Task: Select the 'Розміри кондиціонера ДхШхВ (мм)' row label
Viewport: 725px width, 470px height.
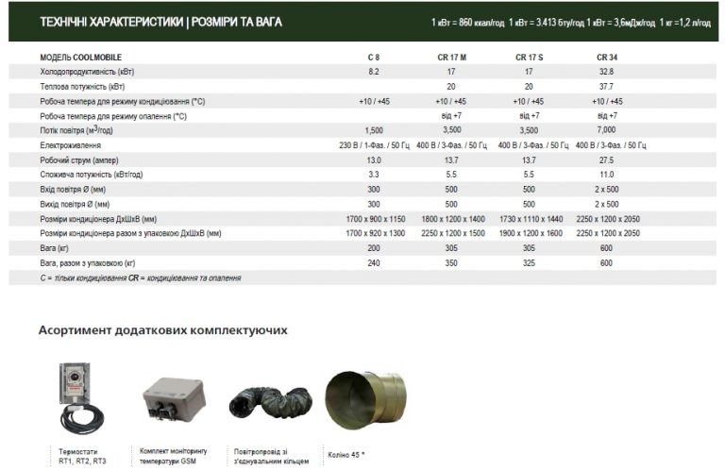Action: coord(98,219)
